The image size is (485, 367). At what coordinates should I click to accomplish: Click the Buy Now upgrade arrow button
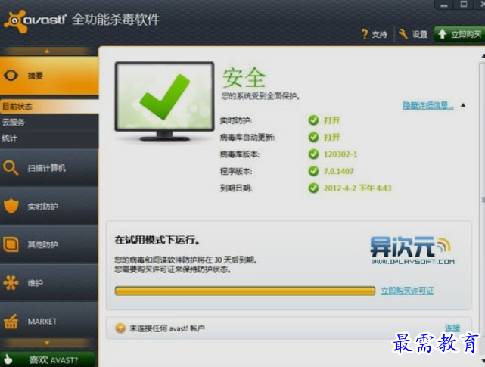(459, 34)
